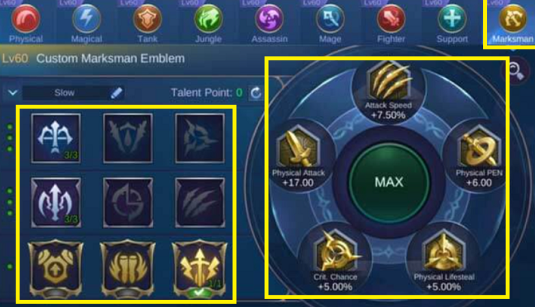
Task: Click the green MAX button
Action: [389, 182]
